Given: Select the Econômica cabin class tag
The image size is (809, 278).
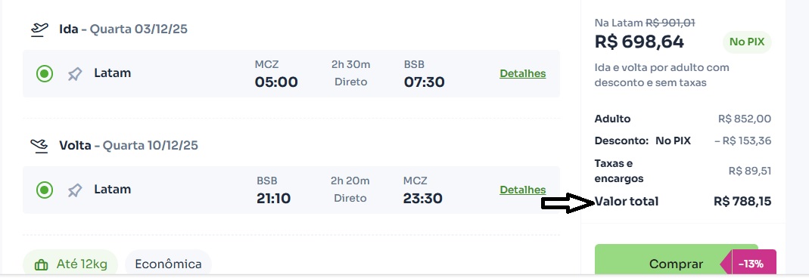Looking at the screenshot, I should click(x=168, y=264).
